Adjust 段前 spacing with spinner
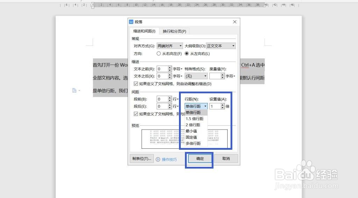The width and height of the screenshot is (358, 198). (170, 99)
